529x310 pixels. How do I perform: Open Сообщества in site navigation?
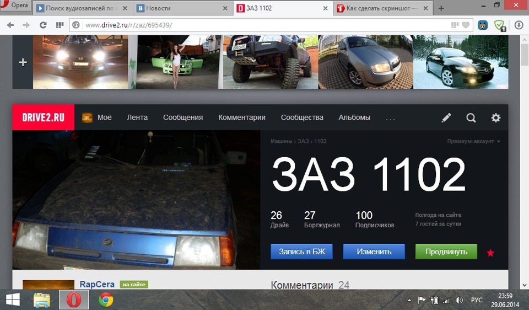tap(302, 117)
